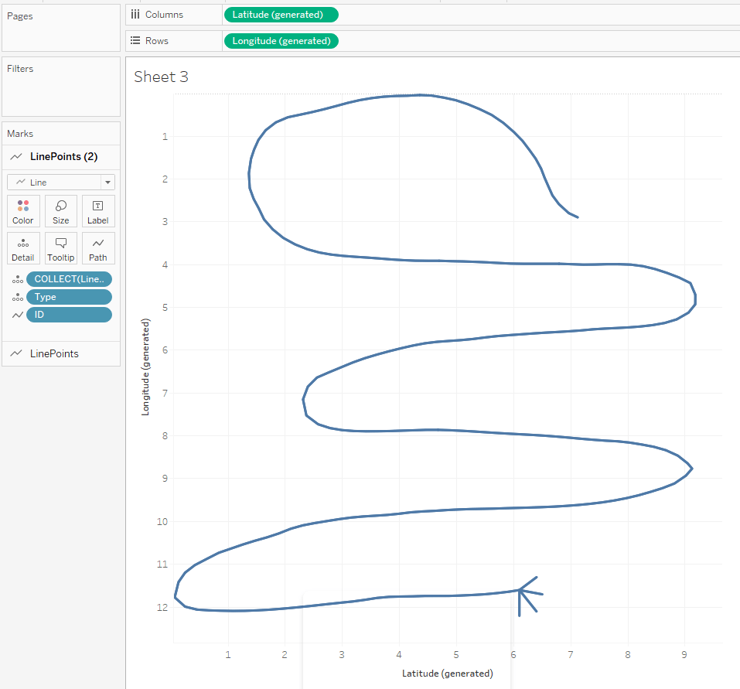The image size is (740, 689).
Task: Select the Type pill on Marks
Action: coord(69,297)
